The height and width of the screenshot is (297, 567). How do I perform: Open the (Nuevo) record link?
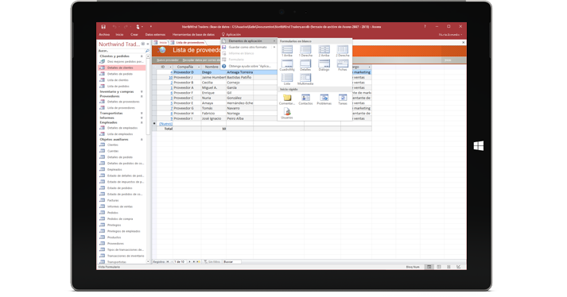[x=165, y=124]
